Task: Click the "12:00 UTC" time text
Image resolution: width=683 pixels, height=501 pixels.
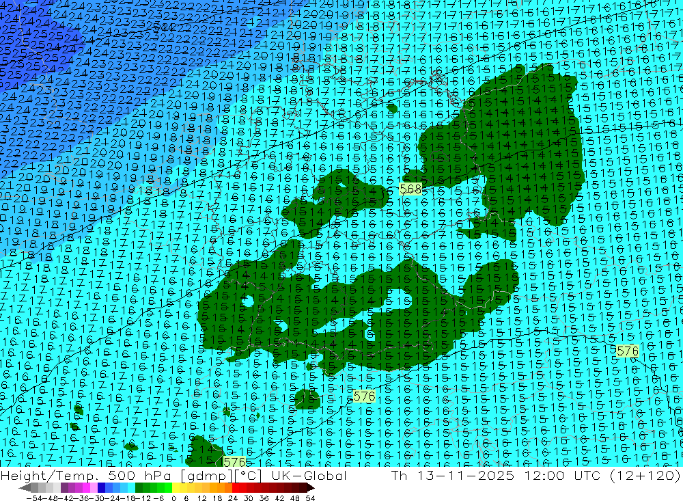Action: point(561,475)
